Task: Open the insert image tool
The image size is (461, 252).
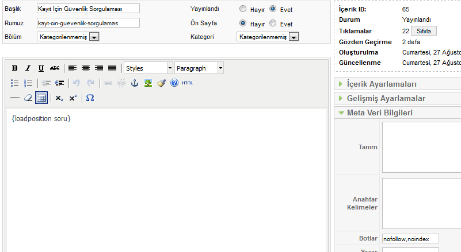Action: [x=148, y=83]
